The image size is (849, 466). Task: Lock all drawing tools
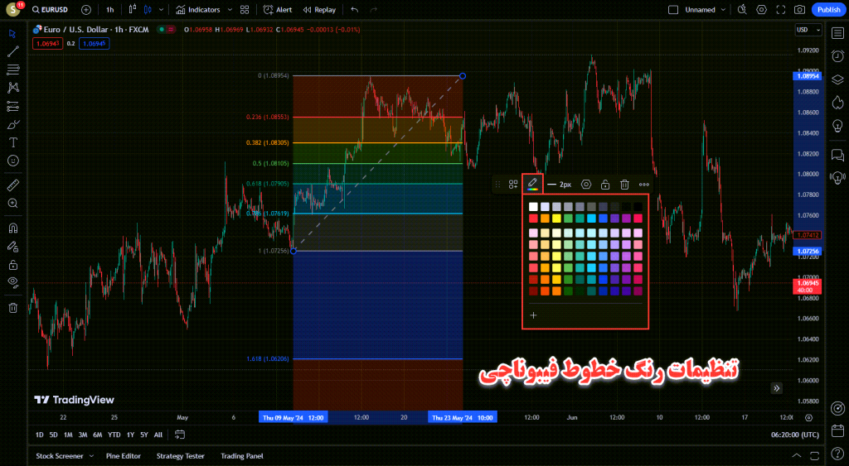pos(13,265)
